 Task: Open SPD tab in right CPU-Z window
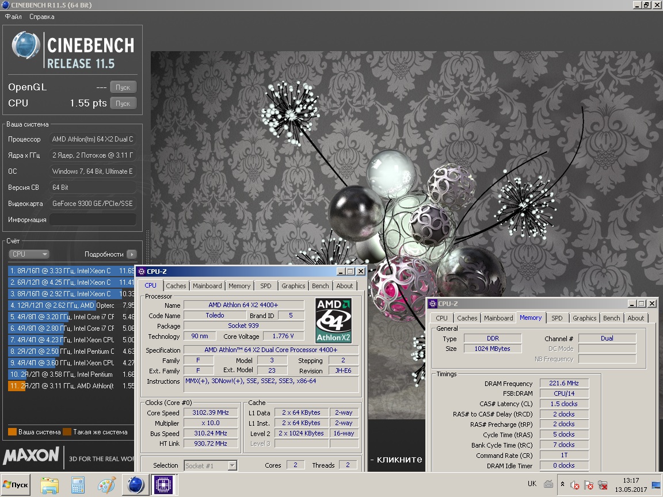557,318
